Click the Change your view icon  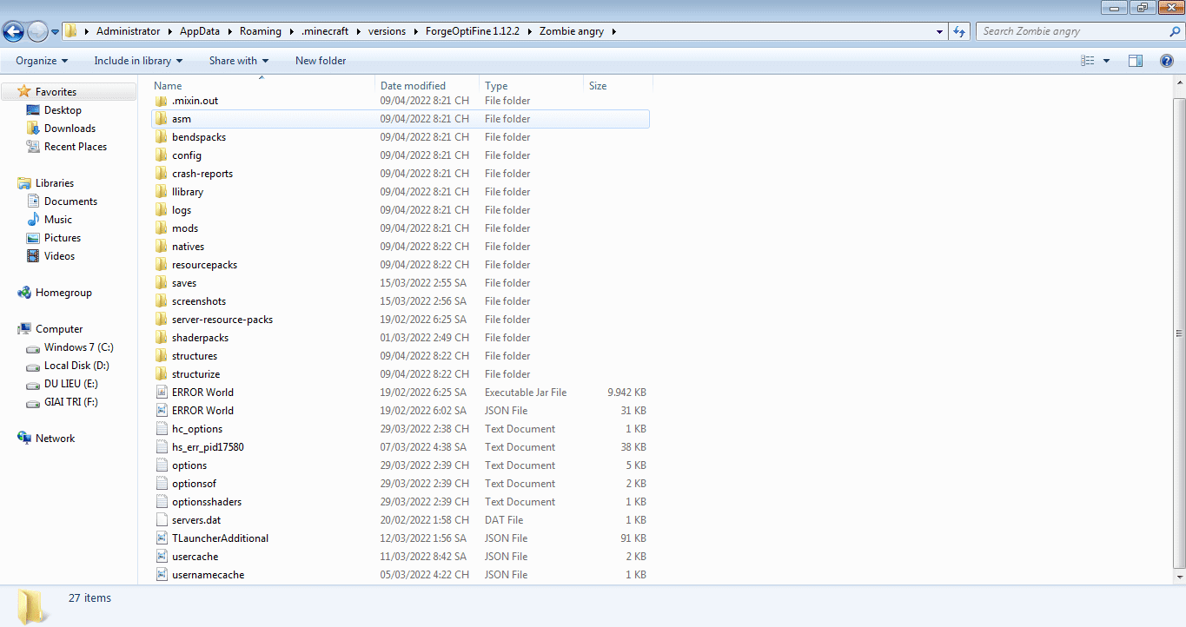[1088, 61]
